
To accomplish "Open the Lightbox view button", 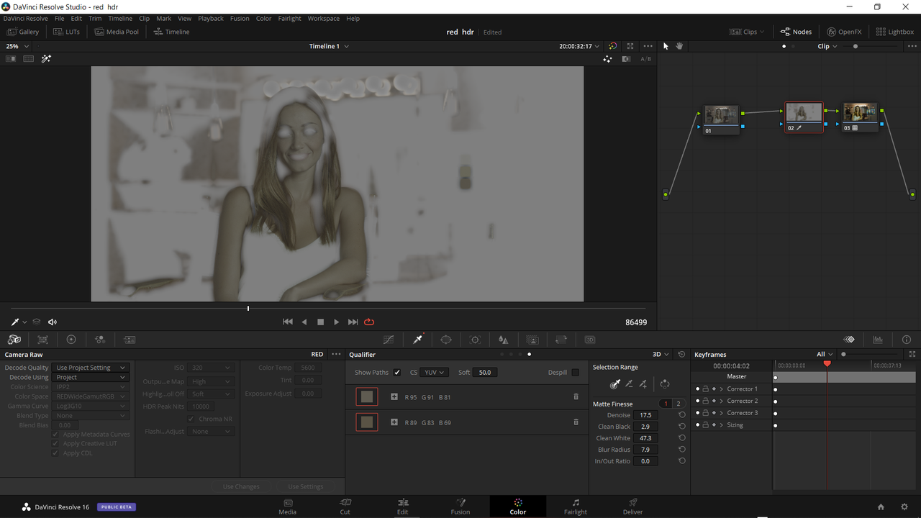I will pos(895,32).
